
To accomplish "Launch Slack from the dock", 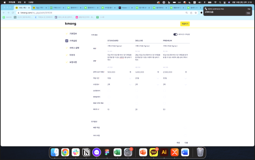I will click(x=76, y=153).
